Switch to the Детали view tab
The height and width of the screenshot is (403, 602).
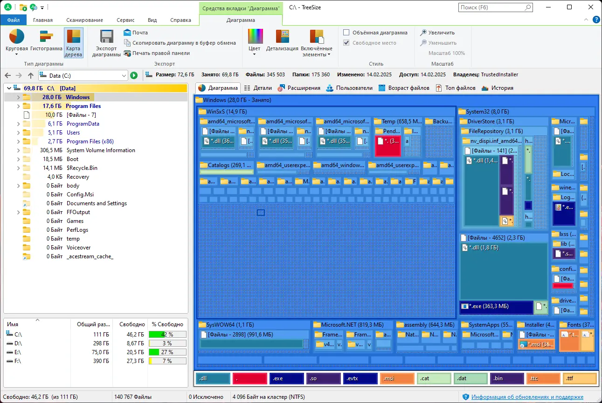258,88
